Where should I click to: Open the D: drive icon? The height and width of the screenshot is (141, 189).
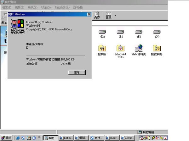[x=102, y=34]
